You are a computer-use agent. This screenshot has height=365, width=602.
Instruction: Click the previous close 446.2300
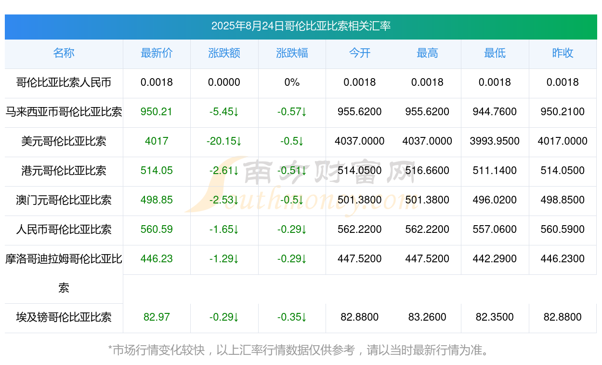[x=563, y=259]
